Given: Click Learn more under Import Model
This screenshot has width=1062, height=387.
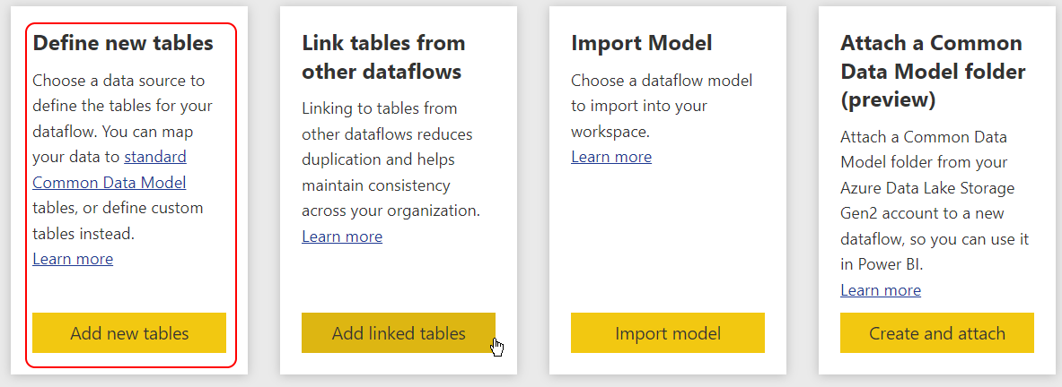Looking at the screenshot, I should click(611, 157).
